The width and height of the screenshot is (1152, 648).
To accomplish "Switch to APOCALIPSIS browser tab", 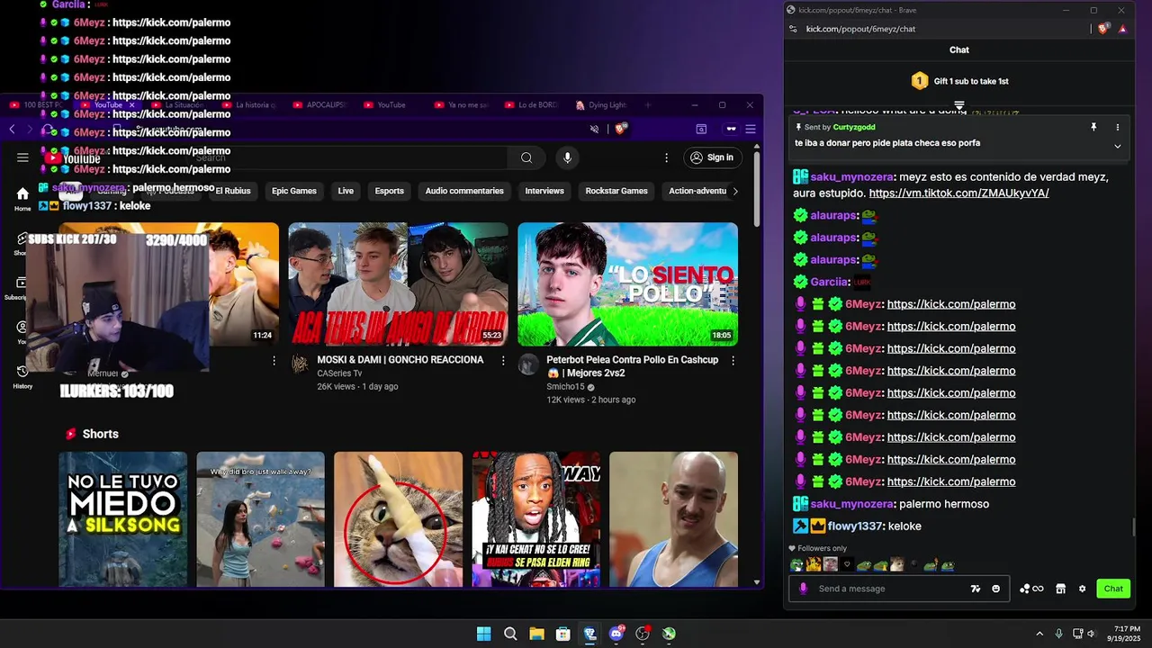I will [319, 105].
